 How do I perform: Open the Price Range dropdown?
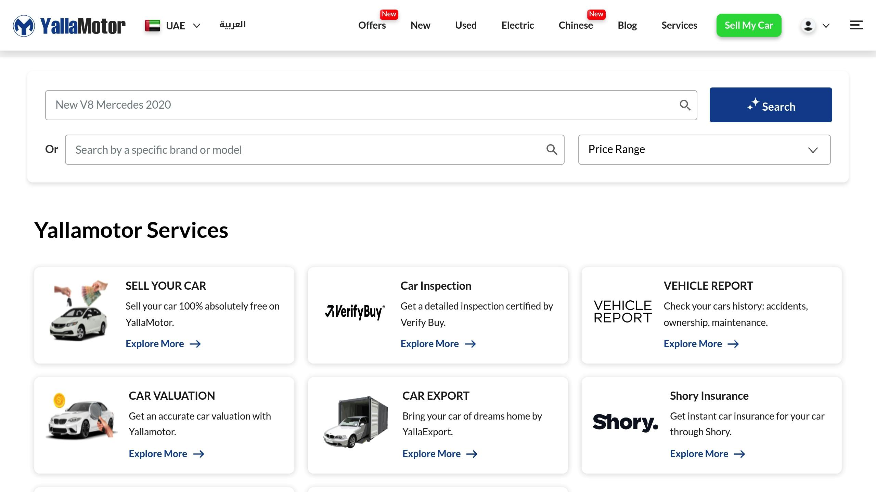click(704, 150)
